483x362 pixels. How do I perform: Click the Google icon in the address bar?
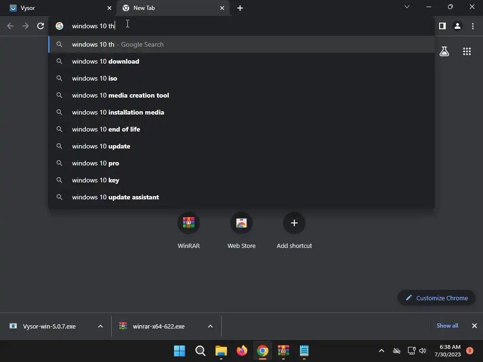click(59, 26)
